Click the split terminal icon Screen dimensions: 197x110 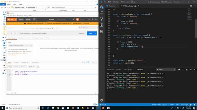pos(183,69)
